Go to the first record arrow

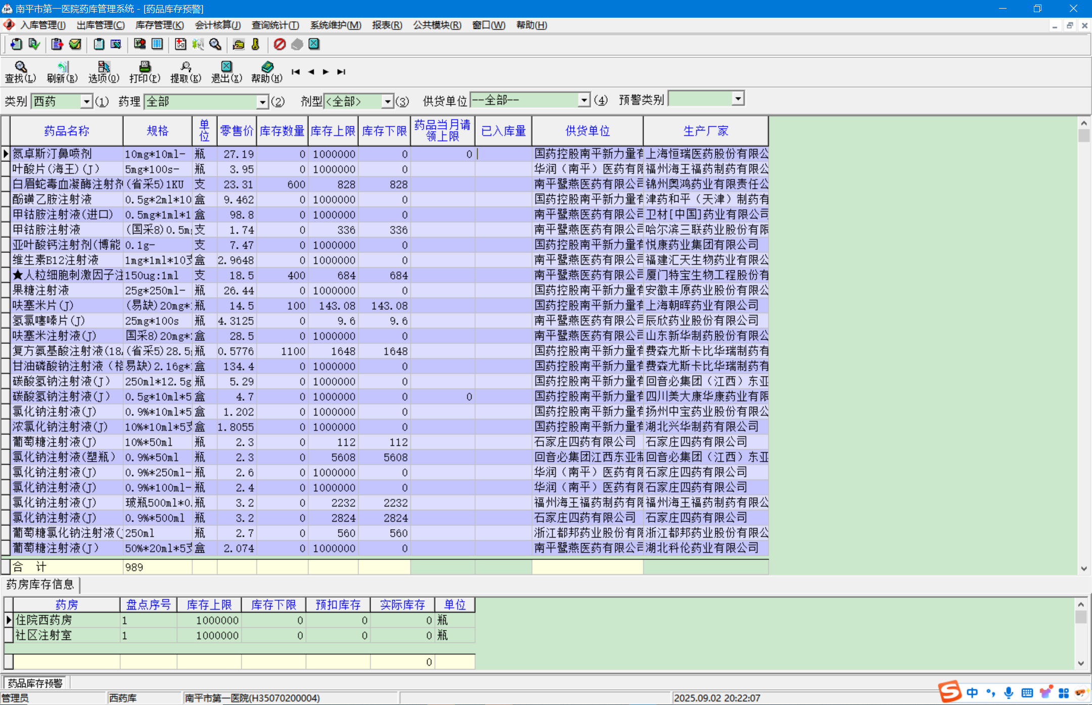click(296, 72)
